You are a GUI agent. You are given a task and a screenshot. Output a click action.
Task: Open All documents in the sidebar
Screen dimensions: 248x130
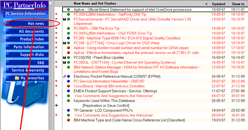pos(31,31)
